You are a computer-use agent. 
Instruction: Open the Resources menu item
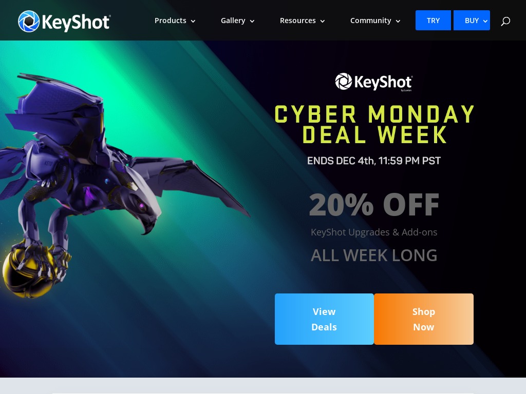[302, 21]
